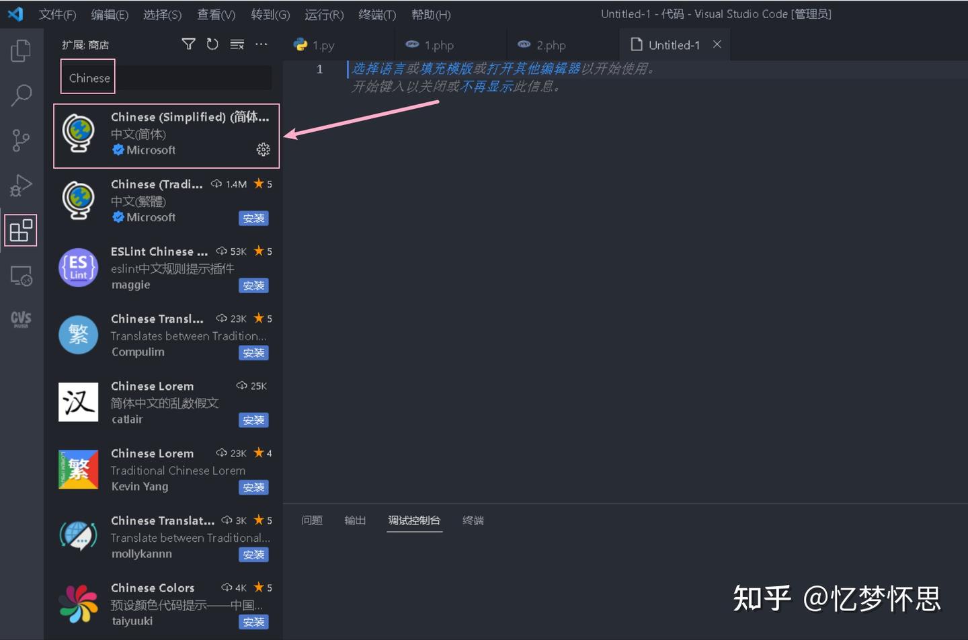
Task: Switch to the 1.py editor tab
Action: (x=321, y=44)
